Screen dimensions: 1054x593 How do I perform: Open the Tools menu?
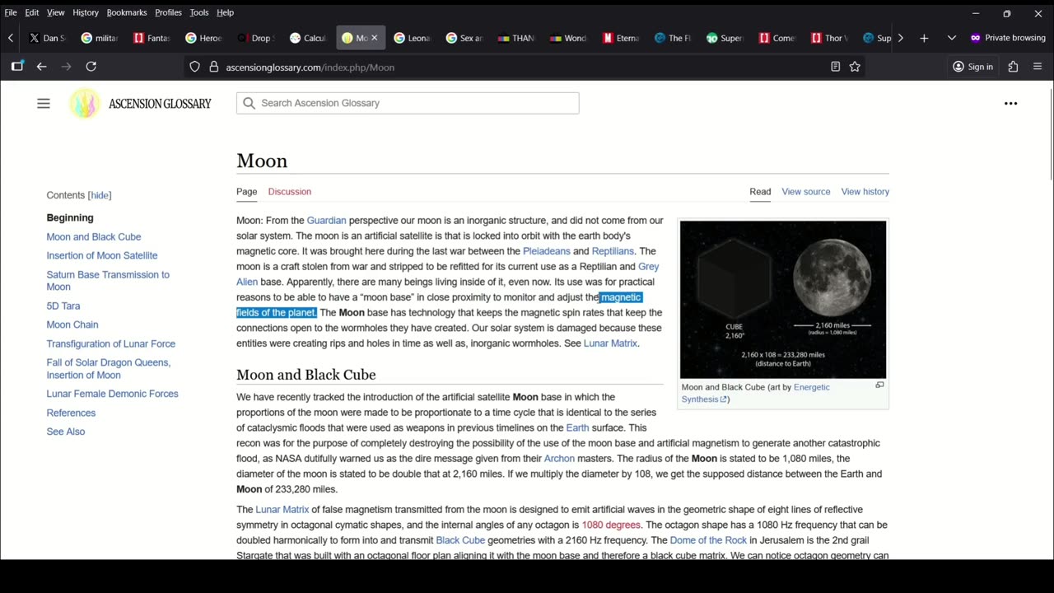pos(199,12)
